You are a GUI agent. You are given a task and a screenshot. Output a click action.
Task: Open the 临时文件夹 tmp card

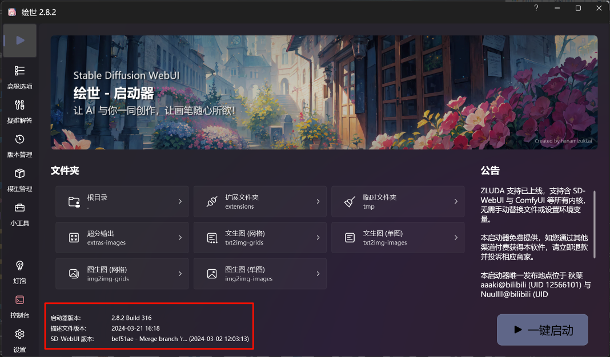(398, 202)
